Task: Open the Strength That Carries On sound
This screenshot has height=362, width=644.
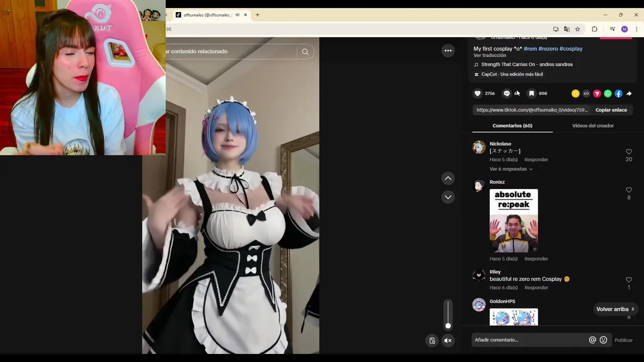Action: click(527, 64)
